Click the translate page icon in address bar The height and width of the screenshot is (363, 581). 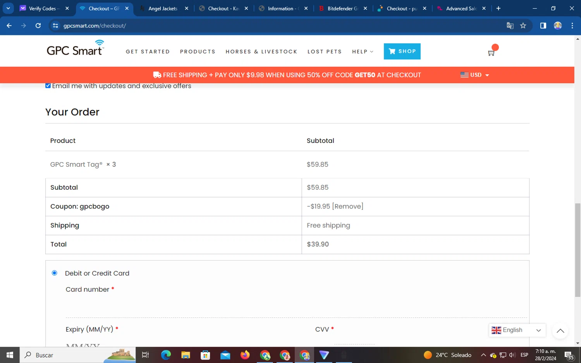point(510,26)
